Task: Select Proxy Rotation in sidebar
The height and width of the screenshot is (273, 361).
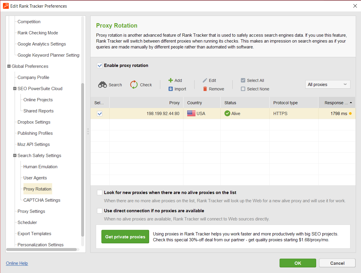Action: point(38,189)
